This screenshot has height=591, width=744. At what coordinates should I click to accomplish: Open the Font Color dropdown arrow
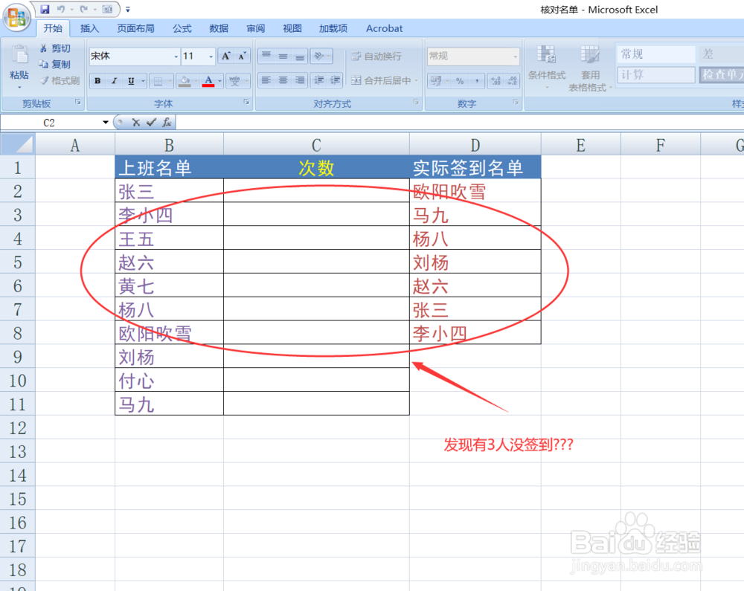pyautogui.click(x=219, y=80)
